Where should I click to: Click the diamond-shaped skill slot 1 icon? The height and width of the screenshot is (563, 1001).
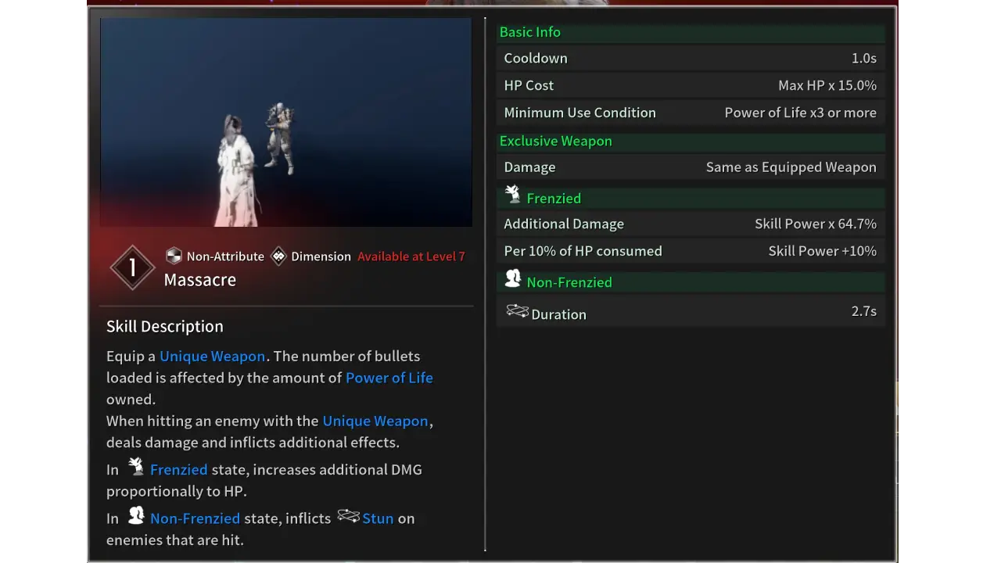point(132,268)
